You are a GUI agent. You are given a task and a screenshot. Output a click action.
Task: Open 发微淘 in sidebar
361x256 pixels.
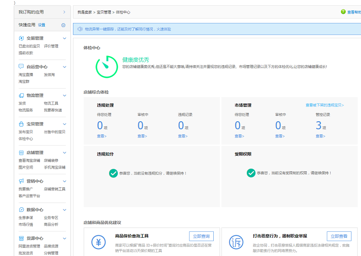click(49, 75)
